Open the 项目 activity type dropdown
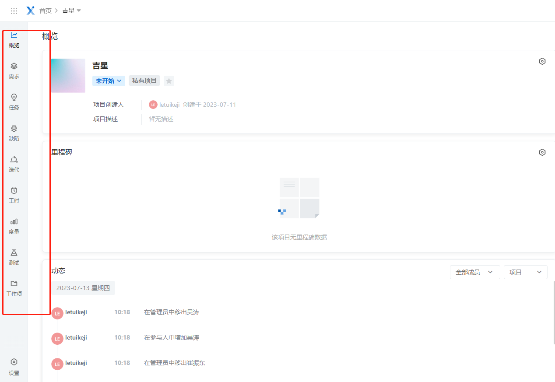 coord(526,272)
